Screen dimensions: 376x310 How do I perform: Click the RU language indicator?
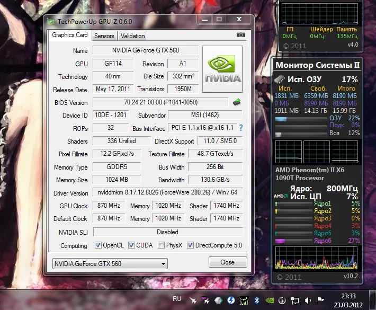[x=177, y=299]
